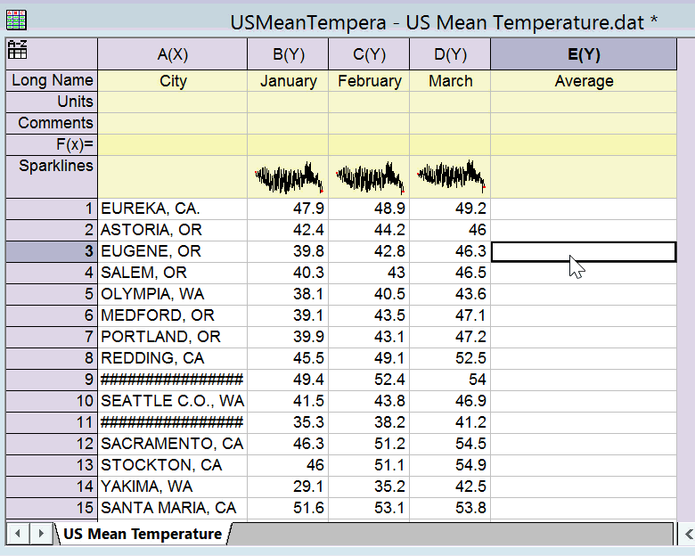Click the Units cell under City
The width and height of the screenshot is (695, 556).
pos(172,102)
